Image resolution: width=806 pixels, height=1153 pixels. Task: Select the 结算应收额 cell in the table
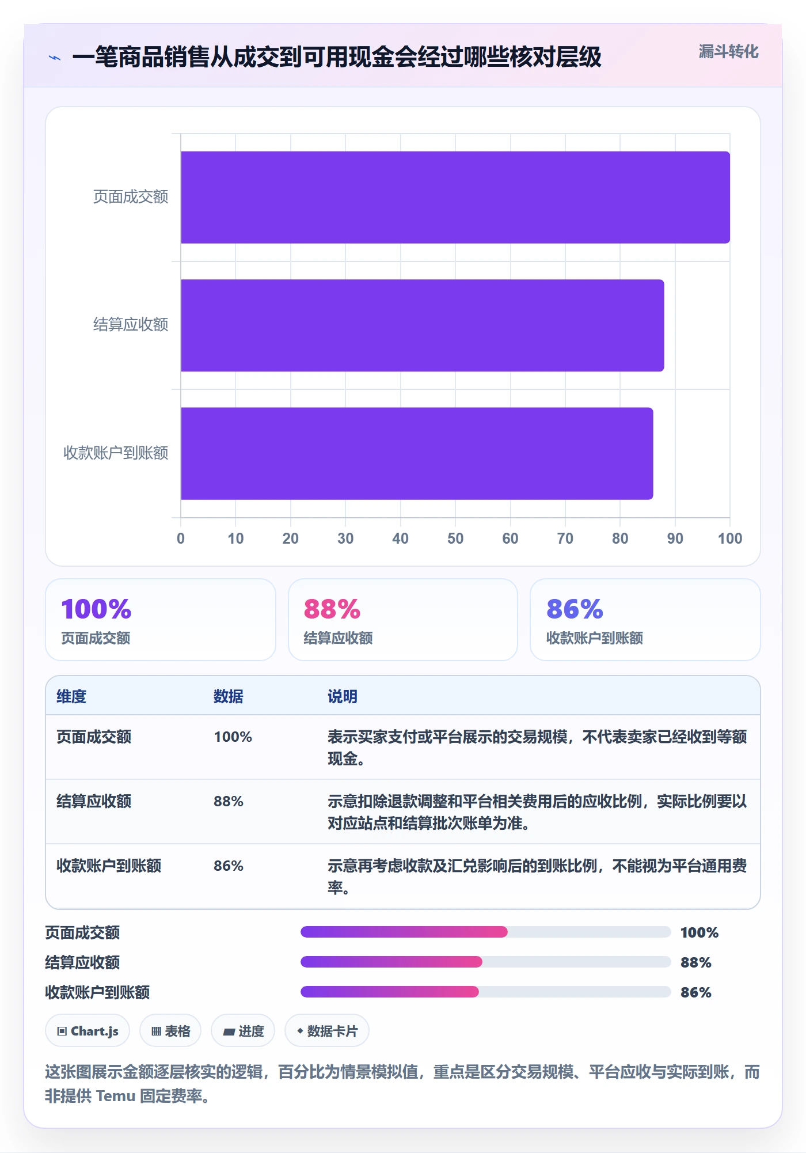[x=94, y=801]
